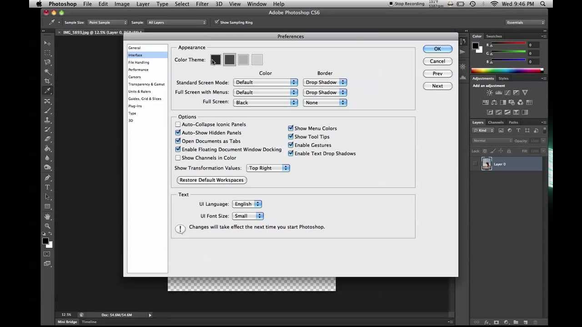Uncheck Show Menu Colors
Viewport: 582px width, 327px height.
[x=291, y=128]
